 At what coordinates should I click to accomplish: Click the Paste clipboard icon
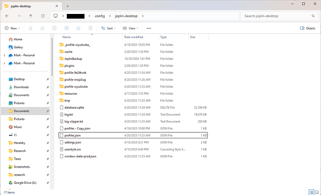click(x=54, y=28)
